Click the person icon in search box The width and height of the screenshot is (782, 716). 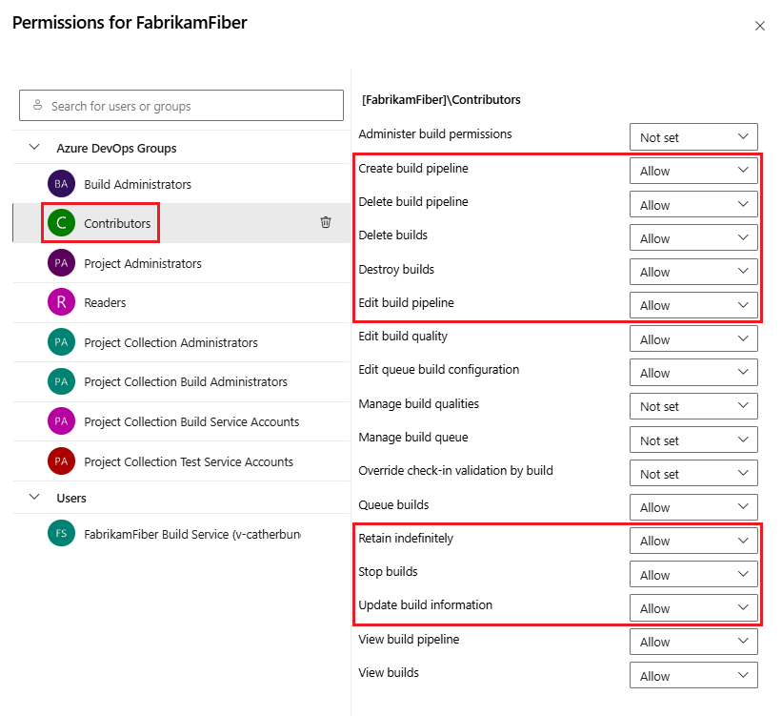pos(37,105)
